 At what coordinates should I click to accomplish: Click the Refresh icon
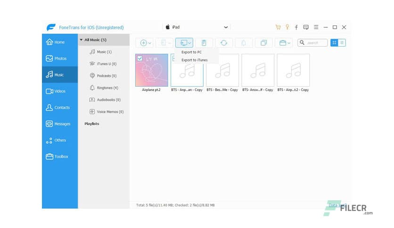224,43
